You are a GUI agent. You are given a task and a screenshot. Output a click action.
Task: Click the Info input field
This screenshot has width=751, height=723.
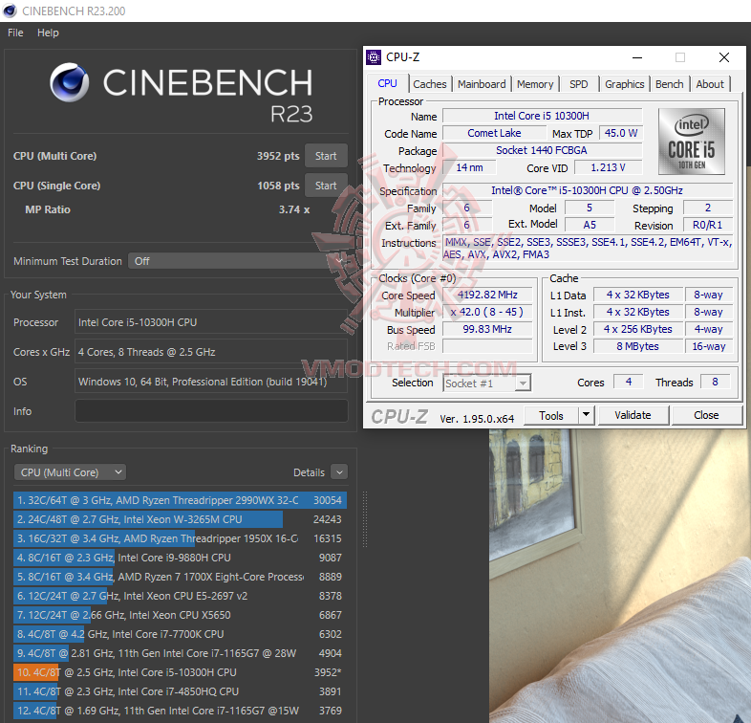click(x=211, y=411)
